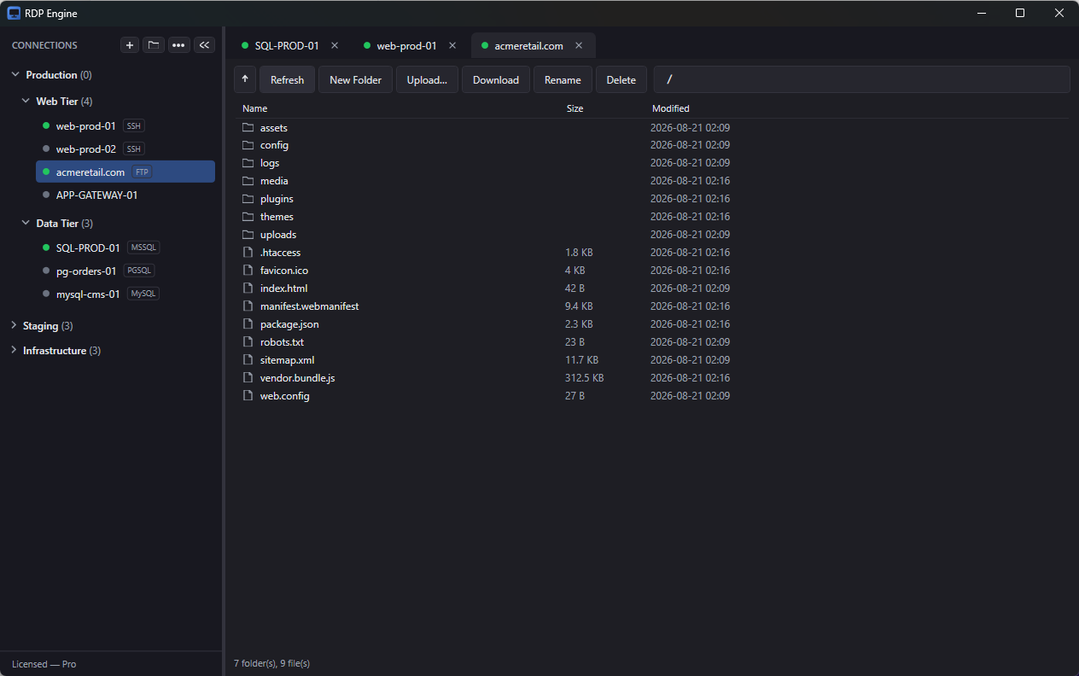
Task: Click the Upload... button
Action: [x=427, y=79]
